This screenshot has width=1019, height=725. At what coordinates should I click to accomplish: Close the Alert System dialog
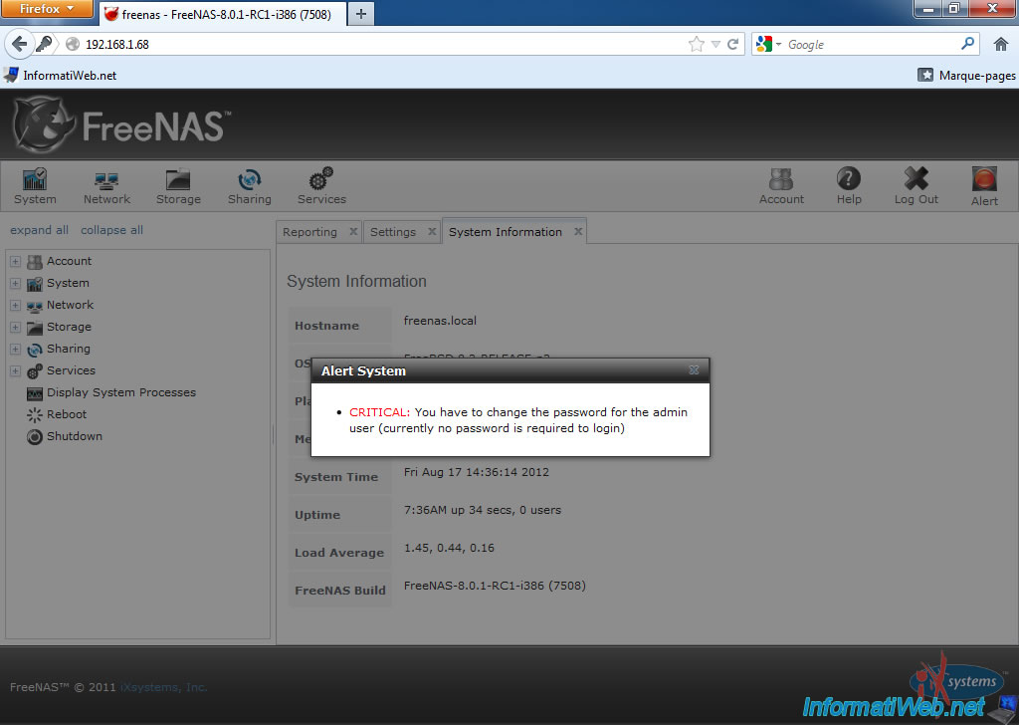coord(694,370)
